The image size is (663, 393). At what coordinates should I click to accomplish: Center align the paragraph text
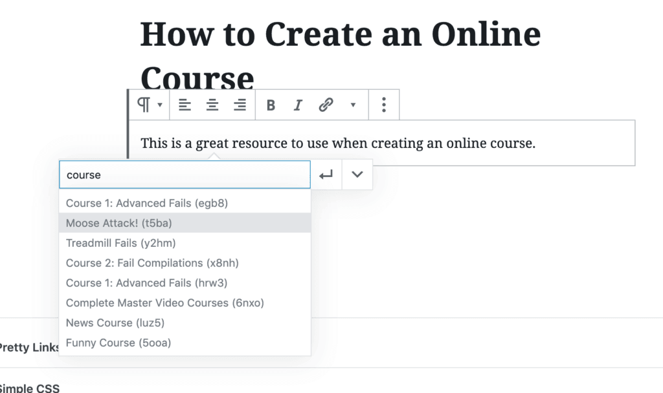click(x=212, y=105)
